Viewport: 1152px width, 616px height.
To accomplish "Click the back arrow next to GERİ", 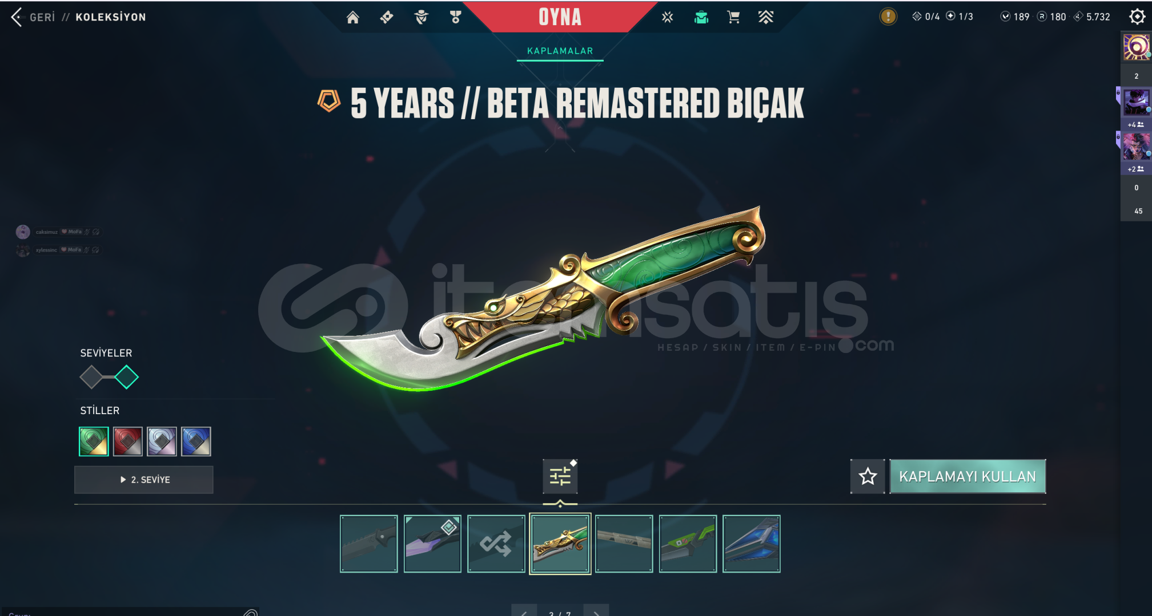I will coord(17,17).
